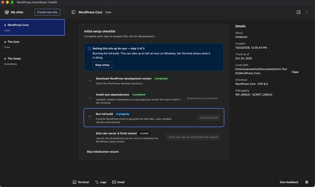Screen dimensions: 315x187
Task: Click the WordPress Core · PHP 8.3 value
Action: 252,84
